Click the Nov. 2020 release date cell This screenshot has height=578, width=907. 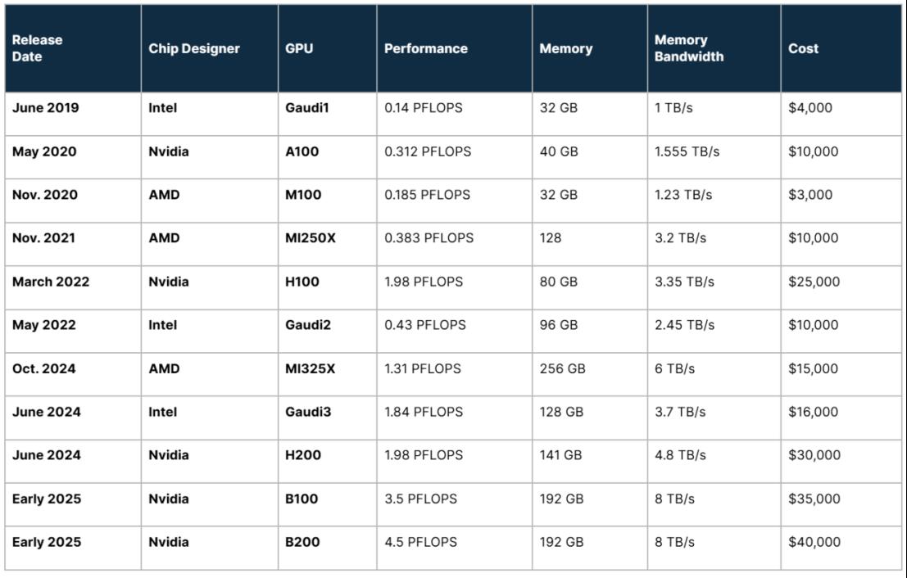tap(73, 201)
